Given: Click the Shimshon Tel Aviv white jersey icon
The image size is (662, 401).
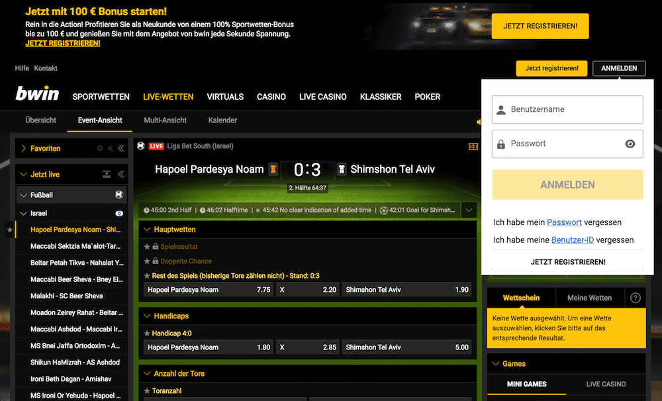Looking at the screenshot, I should pyautogui.click(x=342, y=169).
